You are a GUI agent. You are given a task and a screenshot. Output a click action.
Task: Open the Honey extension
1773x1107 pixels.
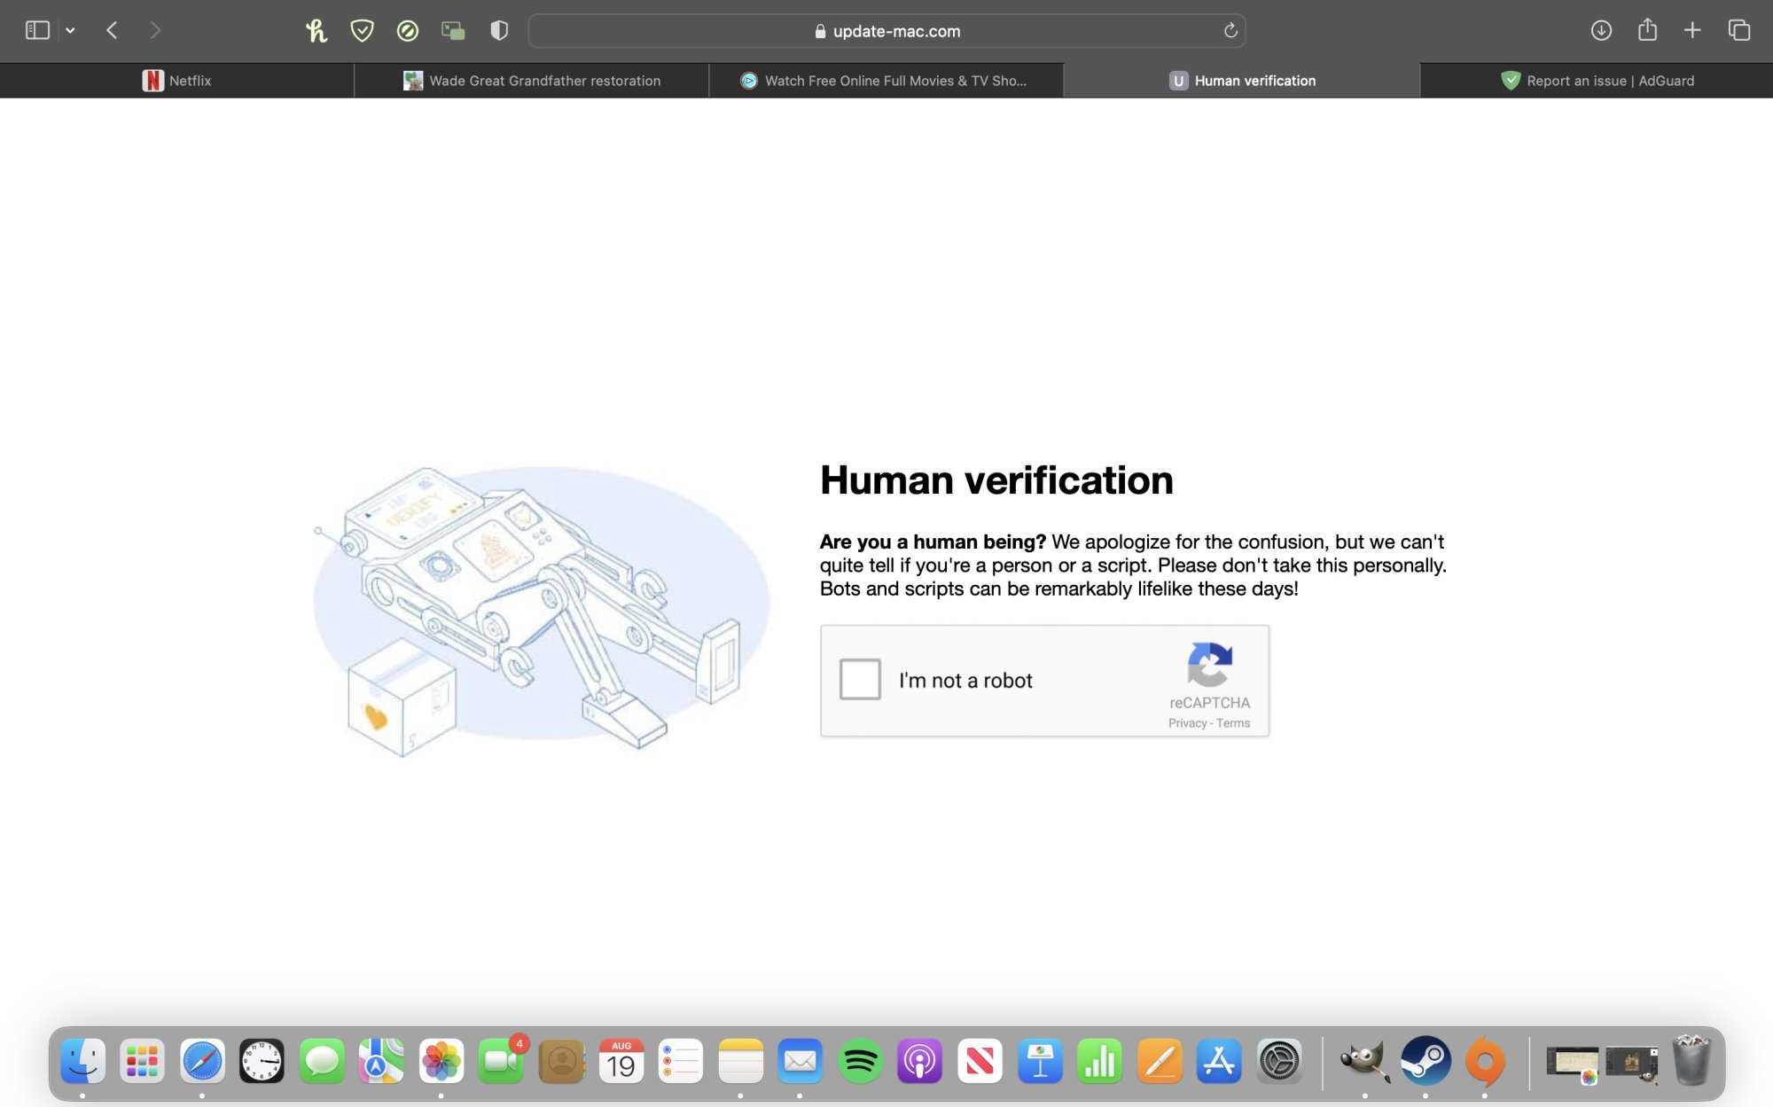tap(318, 30)
